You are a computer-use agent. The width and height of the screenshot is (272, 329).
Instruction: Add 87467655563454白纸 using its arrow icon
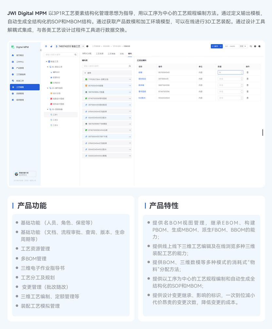[129, 130]
